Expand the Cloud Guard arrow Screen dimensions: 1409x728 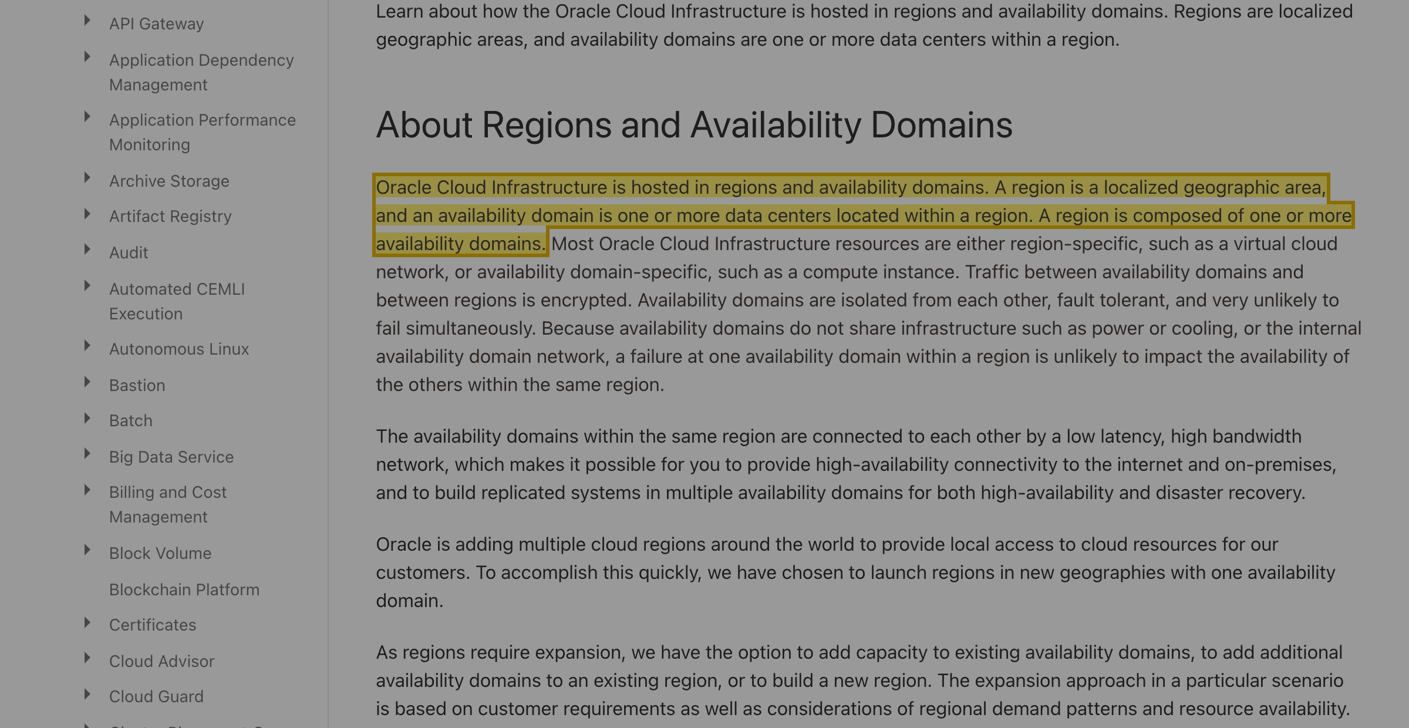tap(87, 694)
